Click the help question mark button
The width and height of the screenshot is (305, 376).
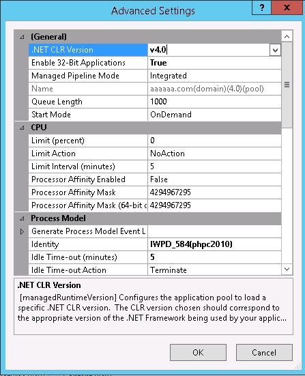tap(261, 8)
